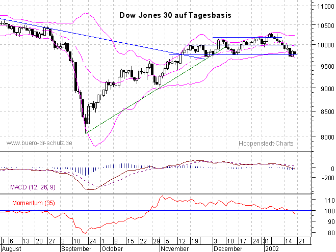
Task: Click date label 1 above October
Action: (103, 241)
